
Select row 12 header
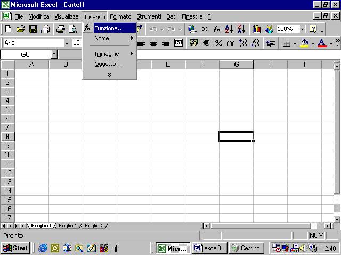(x=7, y=173)
